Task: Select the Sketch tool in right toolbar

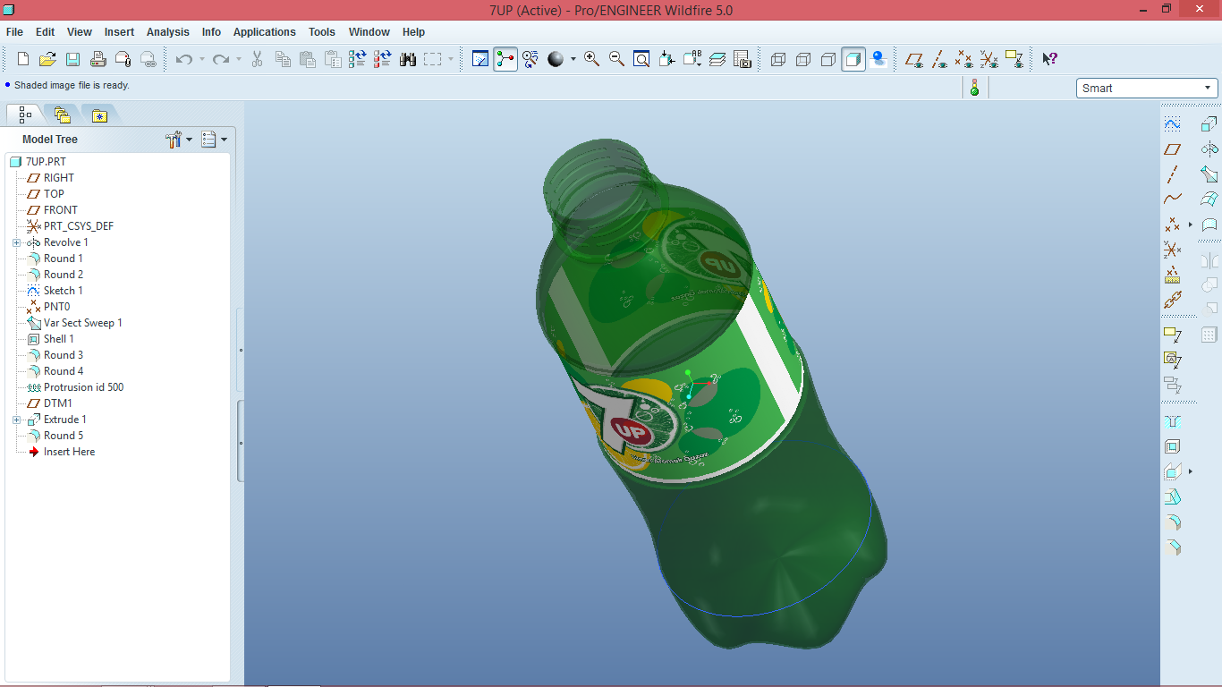Action: 1172,124
